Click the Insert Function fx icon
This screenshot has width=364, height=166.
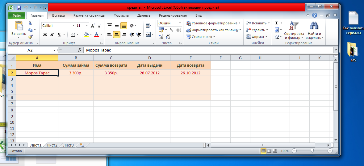[80, 50]
